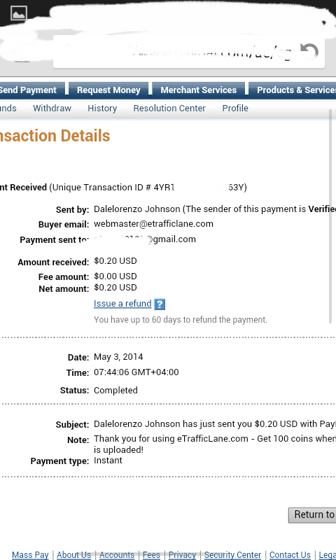Click the vertical page scrollbar
Screen dimensions: 336x560
pyautogui.click(x=330, y=216)
